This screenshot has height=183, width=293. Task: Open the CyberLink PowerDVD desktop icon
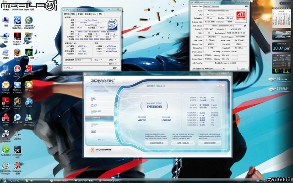29,23
